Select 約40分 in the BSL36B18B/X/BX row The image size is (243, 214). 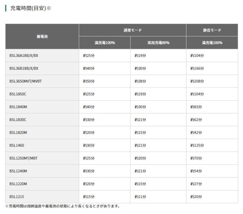pyautogui.click(x=89, y=68)
